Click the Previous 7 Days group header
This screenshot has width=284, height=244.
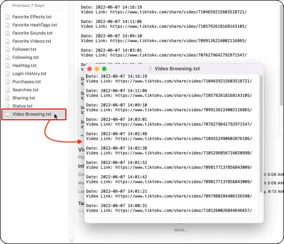point(28,5)
